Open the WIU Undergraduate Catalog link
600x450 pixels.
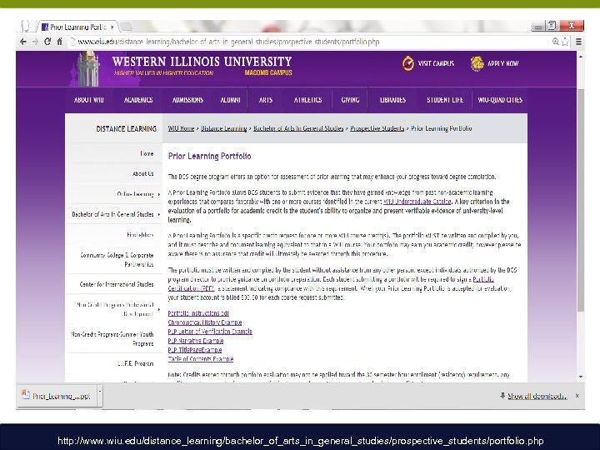tap(417, 202)
